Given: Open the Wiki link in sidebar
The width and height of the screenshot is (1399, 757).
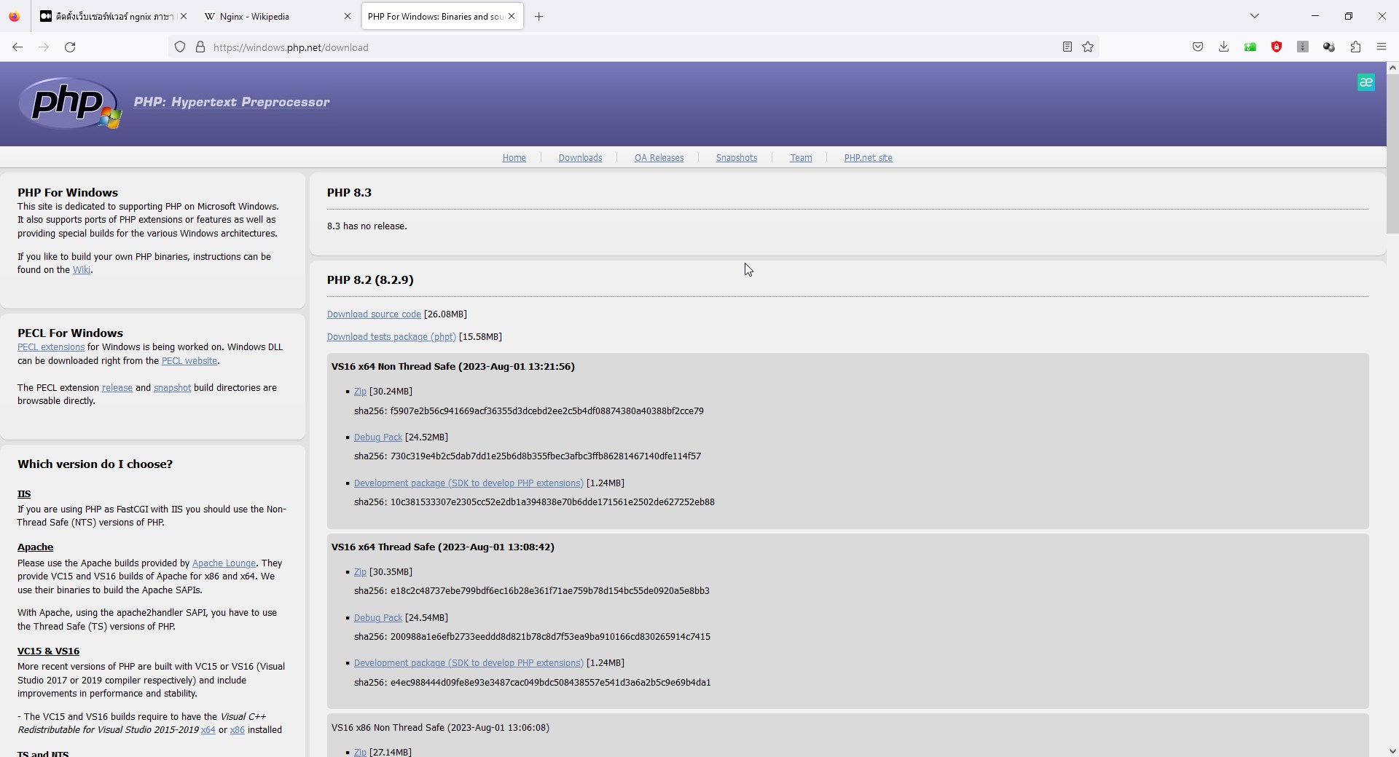Looking at the screenshot, I should point(82,270).
